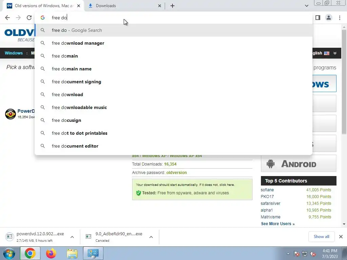The image size is (347, 260).
Task: Select the 'free document editor' suggestion
Action: [174, 146]
